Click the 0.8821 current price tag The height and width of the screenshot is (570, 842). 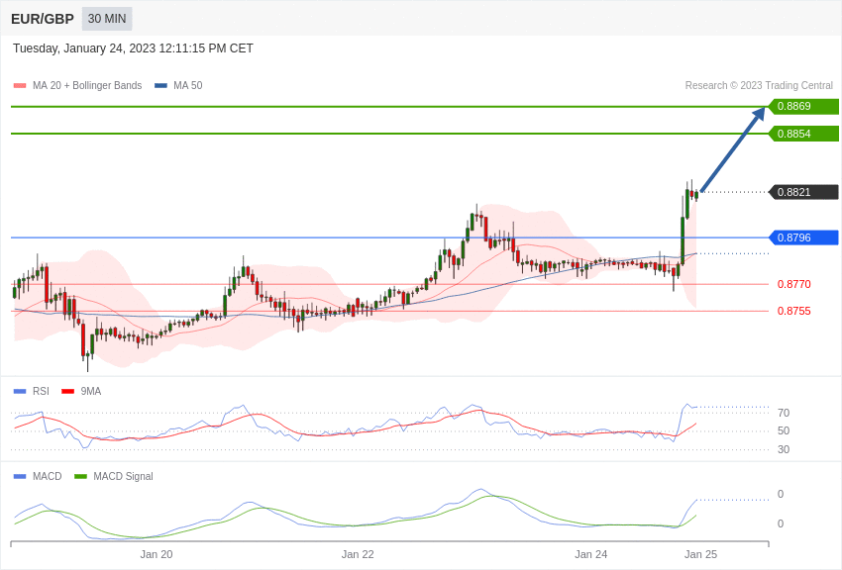click(x=803, y=192)
